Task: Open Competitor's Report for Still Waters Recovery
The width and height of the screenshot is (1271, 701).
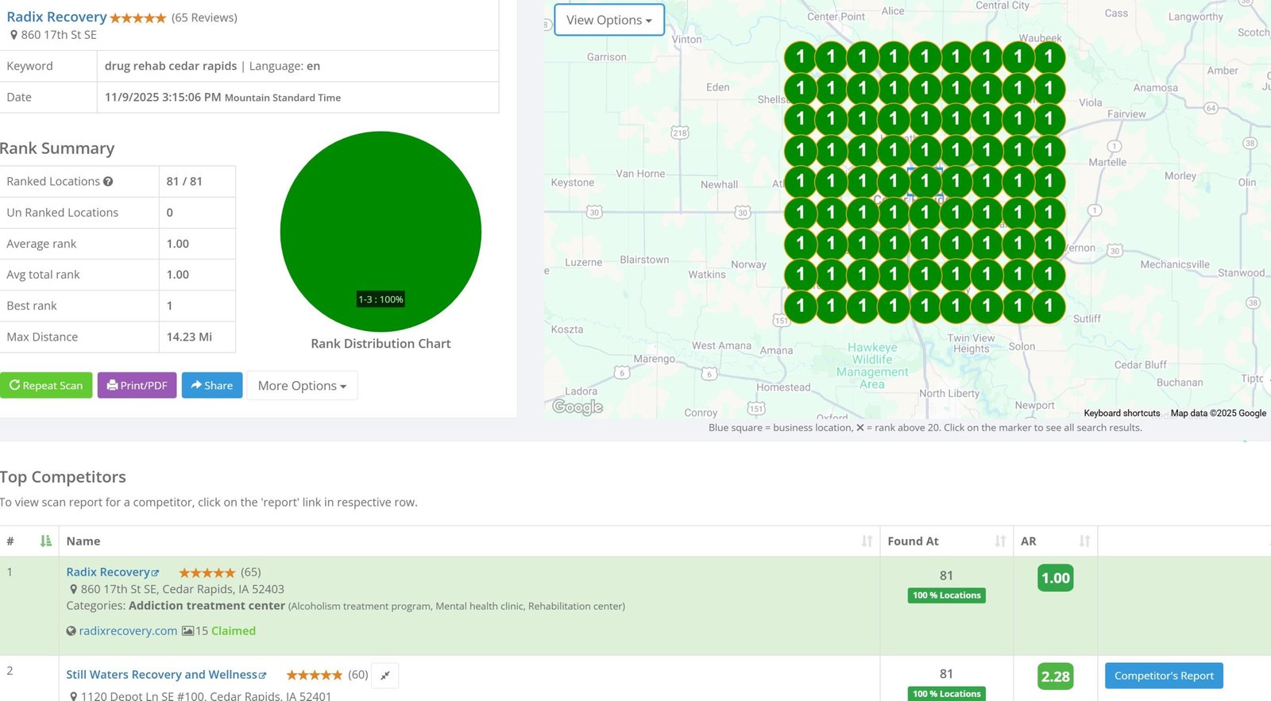Action: pyautogui.click(x=1164, y=676)
